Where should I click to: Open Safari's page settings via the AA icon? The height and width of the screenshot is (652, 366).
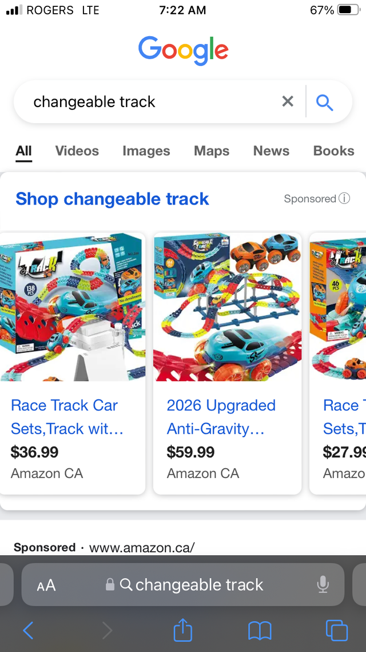point(47,584)
